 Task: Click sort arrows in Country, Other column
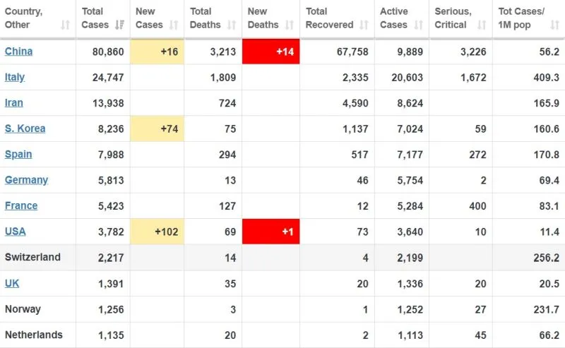(65, 25)
